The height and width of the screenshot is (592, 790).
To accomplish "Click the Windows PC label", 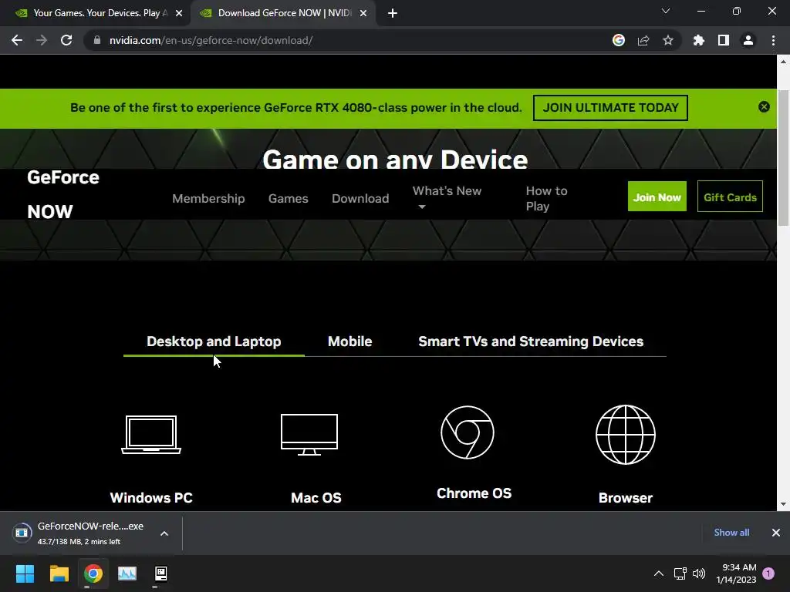I will pyautogui.click(x=151, y=498).
